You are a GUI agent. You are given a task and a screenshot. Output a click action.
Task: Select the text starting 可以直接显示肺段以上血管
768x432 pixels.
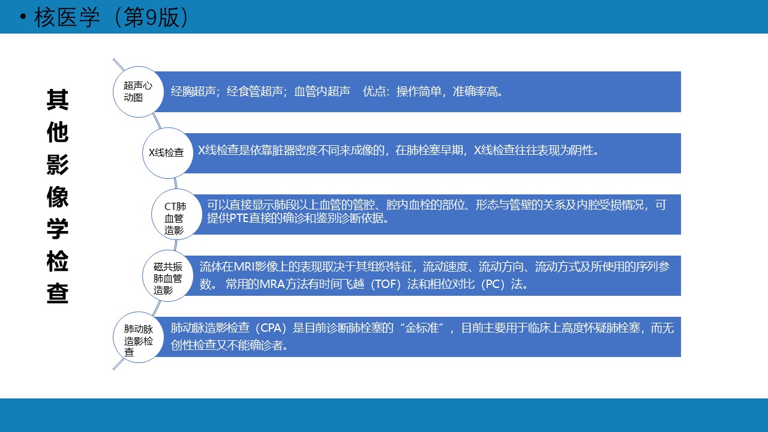(x=436, y=205)
